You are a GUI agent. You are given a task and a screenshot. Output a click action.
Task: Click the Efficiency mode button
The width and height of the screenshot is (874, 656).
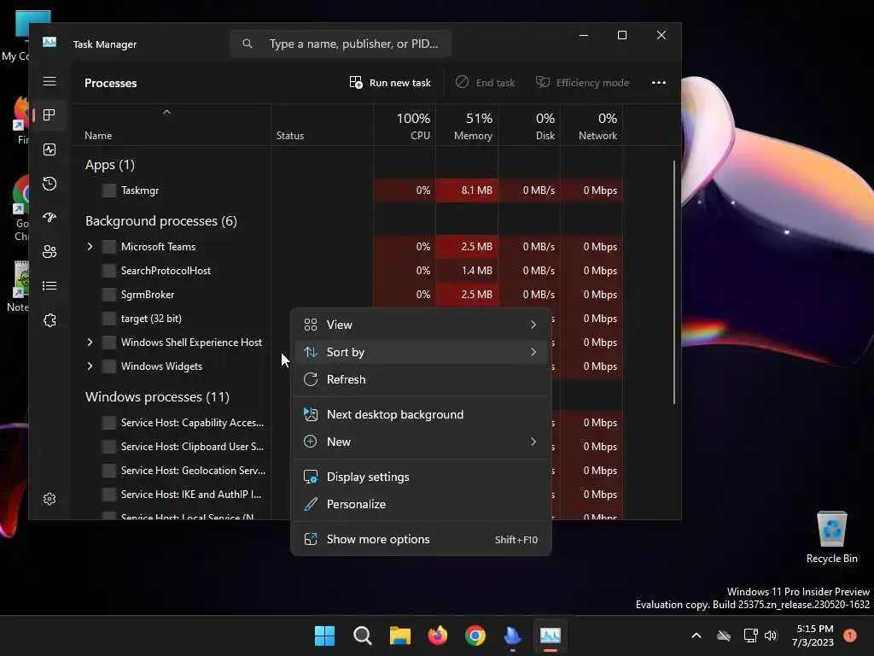582,83
